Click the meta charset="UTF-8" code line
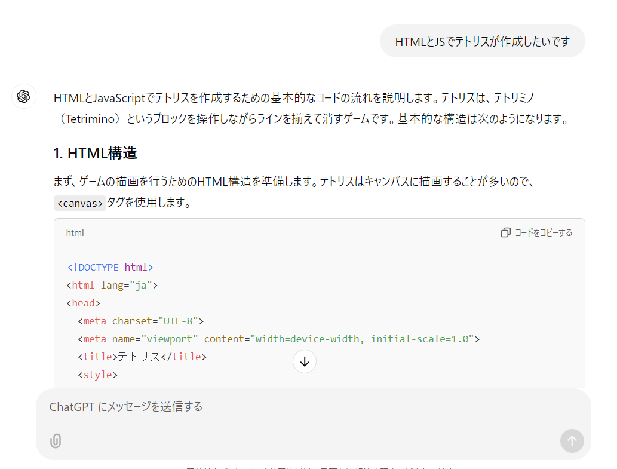The width and height of the screenshot is (617, 469). 141,321
